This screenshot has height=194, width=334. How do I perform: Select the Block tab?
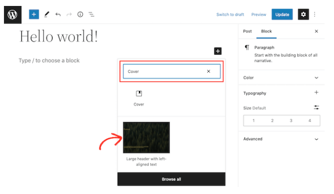click(267, 31)
